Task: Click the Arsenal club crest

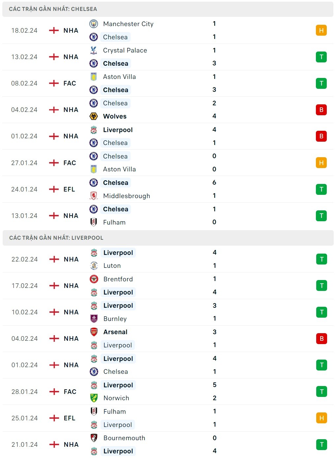Action: pyautogui.click(x=94, y=332)
